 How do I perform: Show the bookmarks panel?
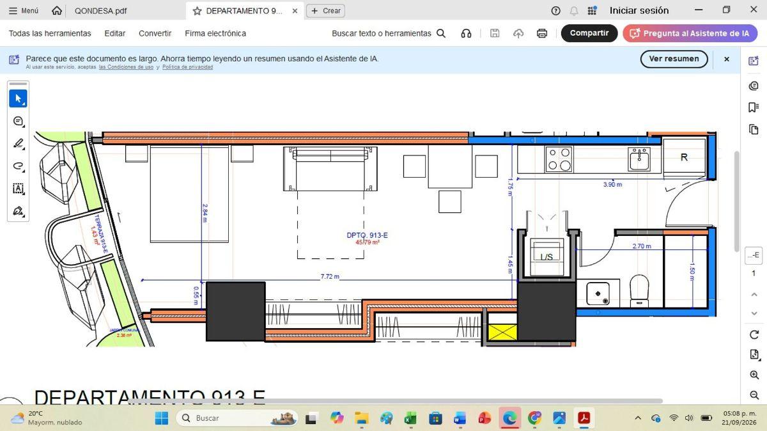(754, 107)
